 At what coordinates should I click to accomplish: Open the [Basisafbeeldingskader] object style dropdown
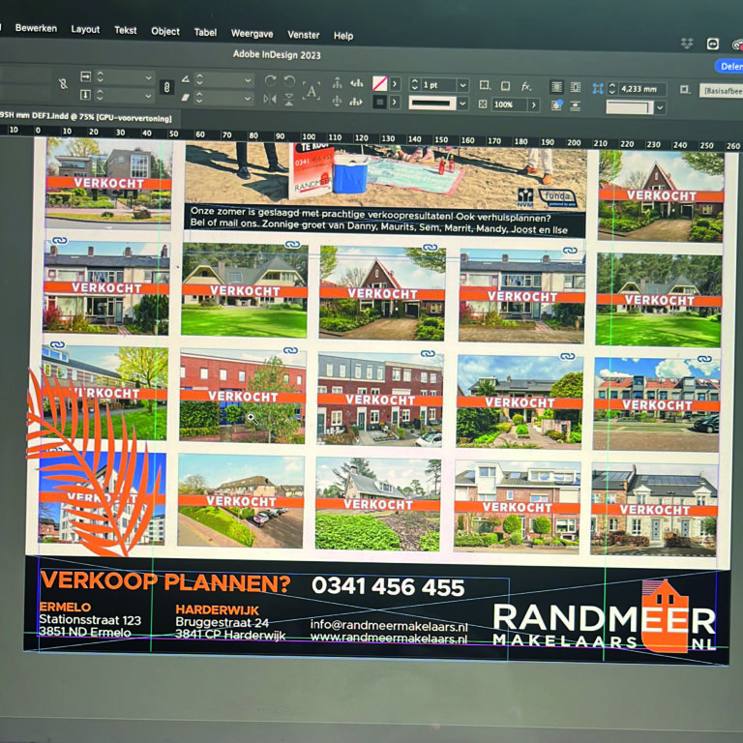click(721, 91)
